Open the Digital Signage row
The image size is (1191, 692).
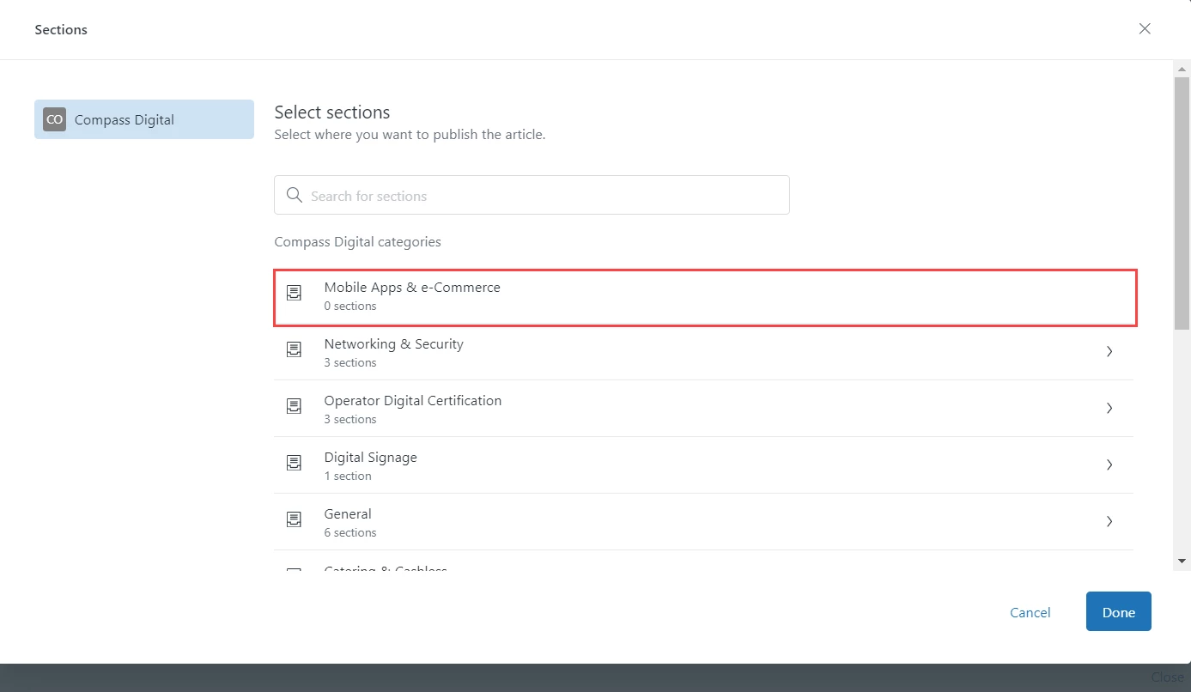tap(703, 465)
